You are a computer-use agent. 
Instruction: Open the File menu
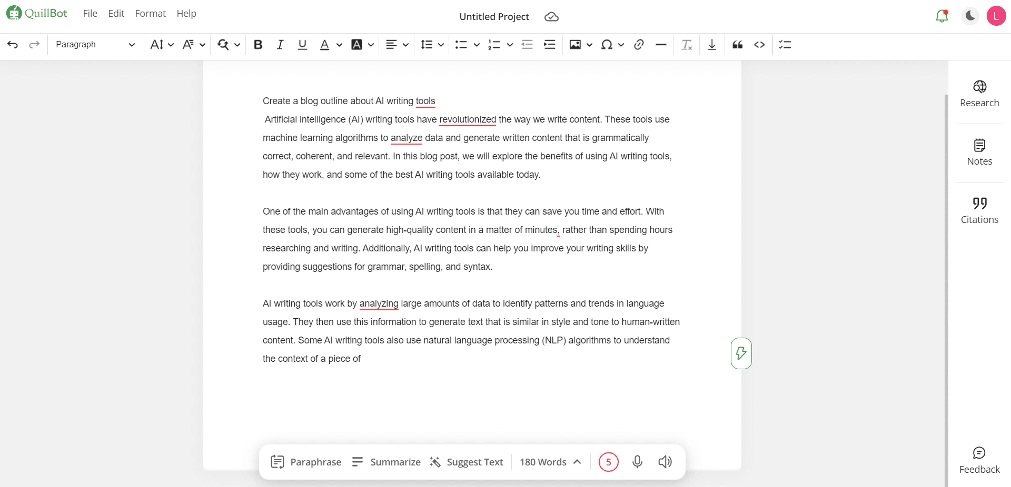click(90, 14)
